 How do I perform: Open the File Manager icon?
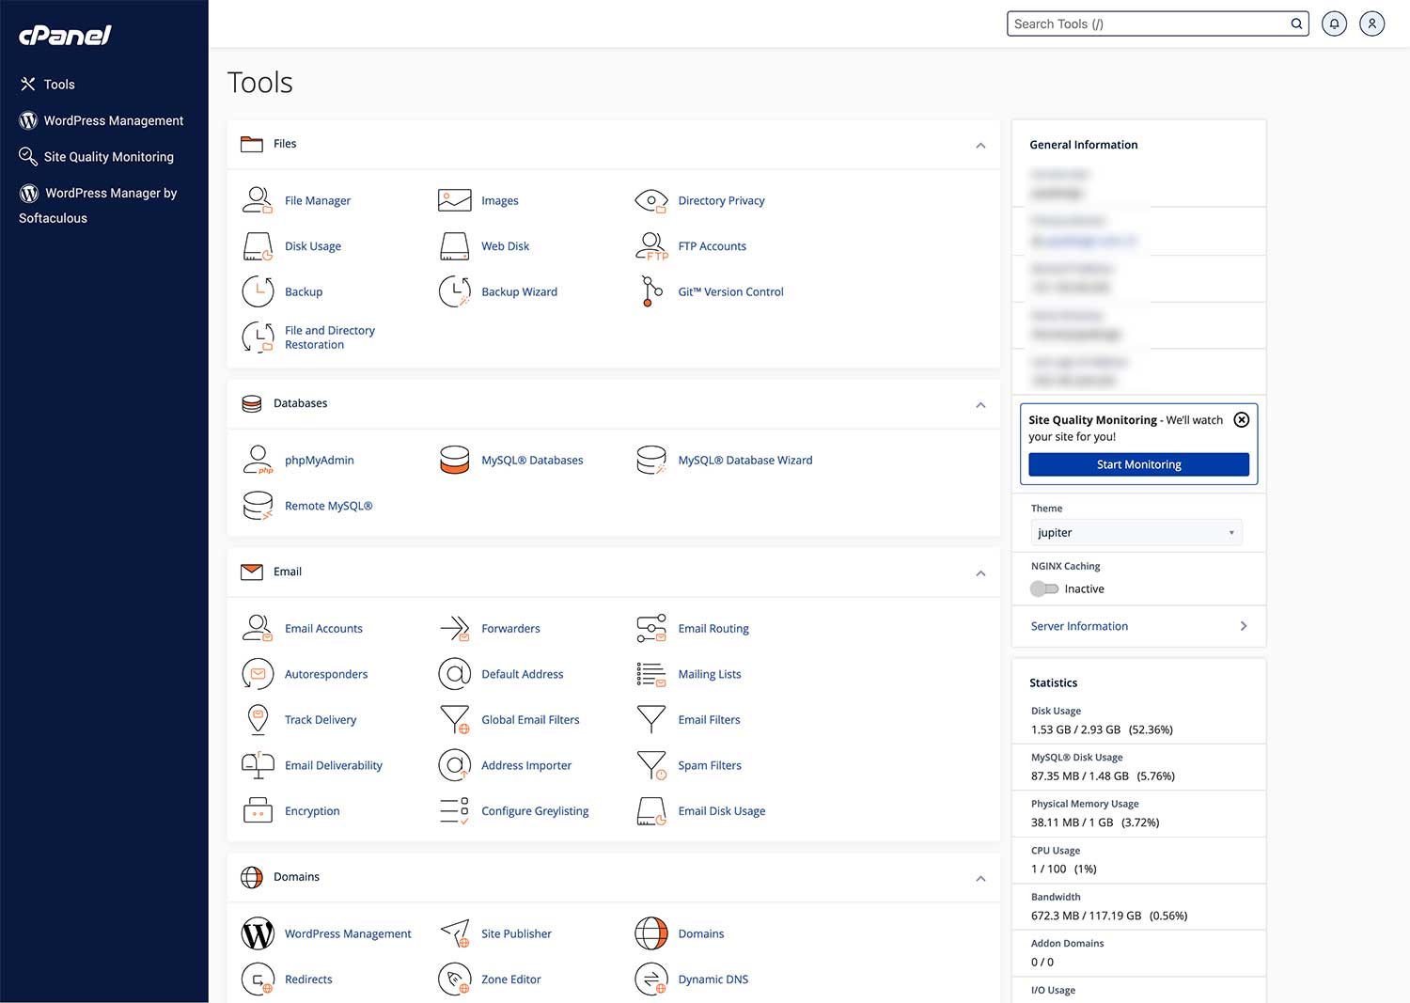pos(258,200)
